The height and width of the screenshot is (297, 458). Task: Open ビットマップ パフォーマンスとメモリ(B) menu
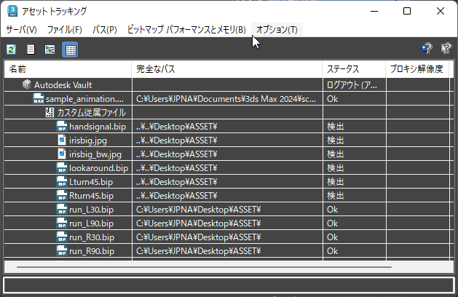186,30
